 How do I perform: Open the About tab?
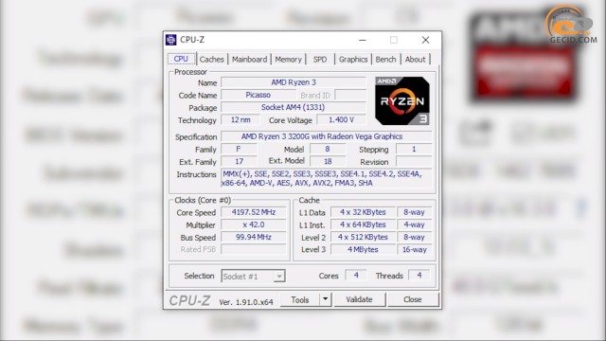click(x=415, y=59)
